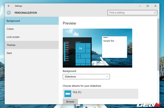The height and width of the screenshot is (108, 164).
Task: Minimize the Settings window
Action: 140,6
